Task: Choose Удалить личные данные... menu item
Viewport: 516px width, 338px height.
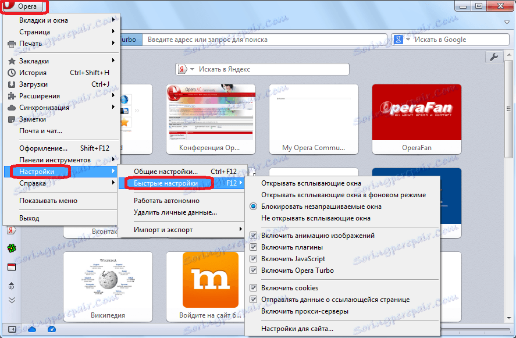Action: (182, 212)
